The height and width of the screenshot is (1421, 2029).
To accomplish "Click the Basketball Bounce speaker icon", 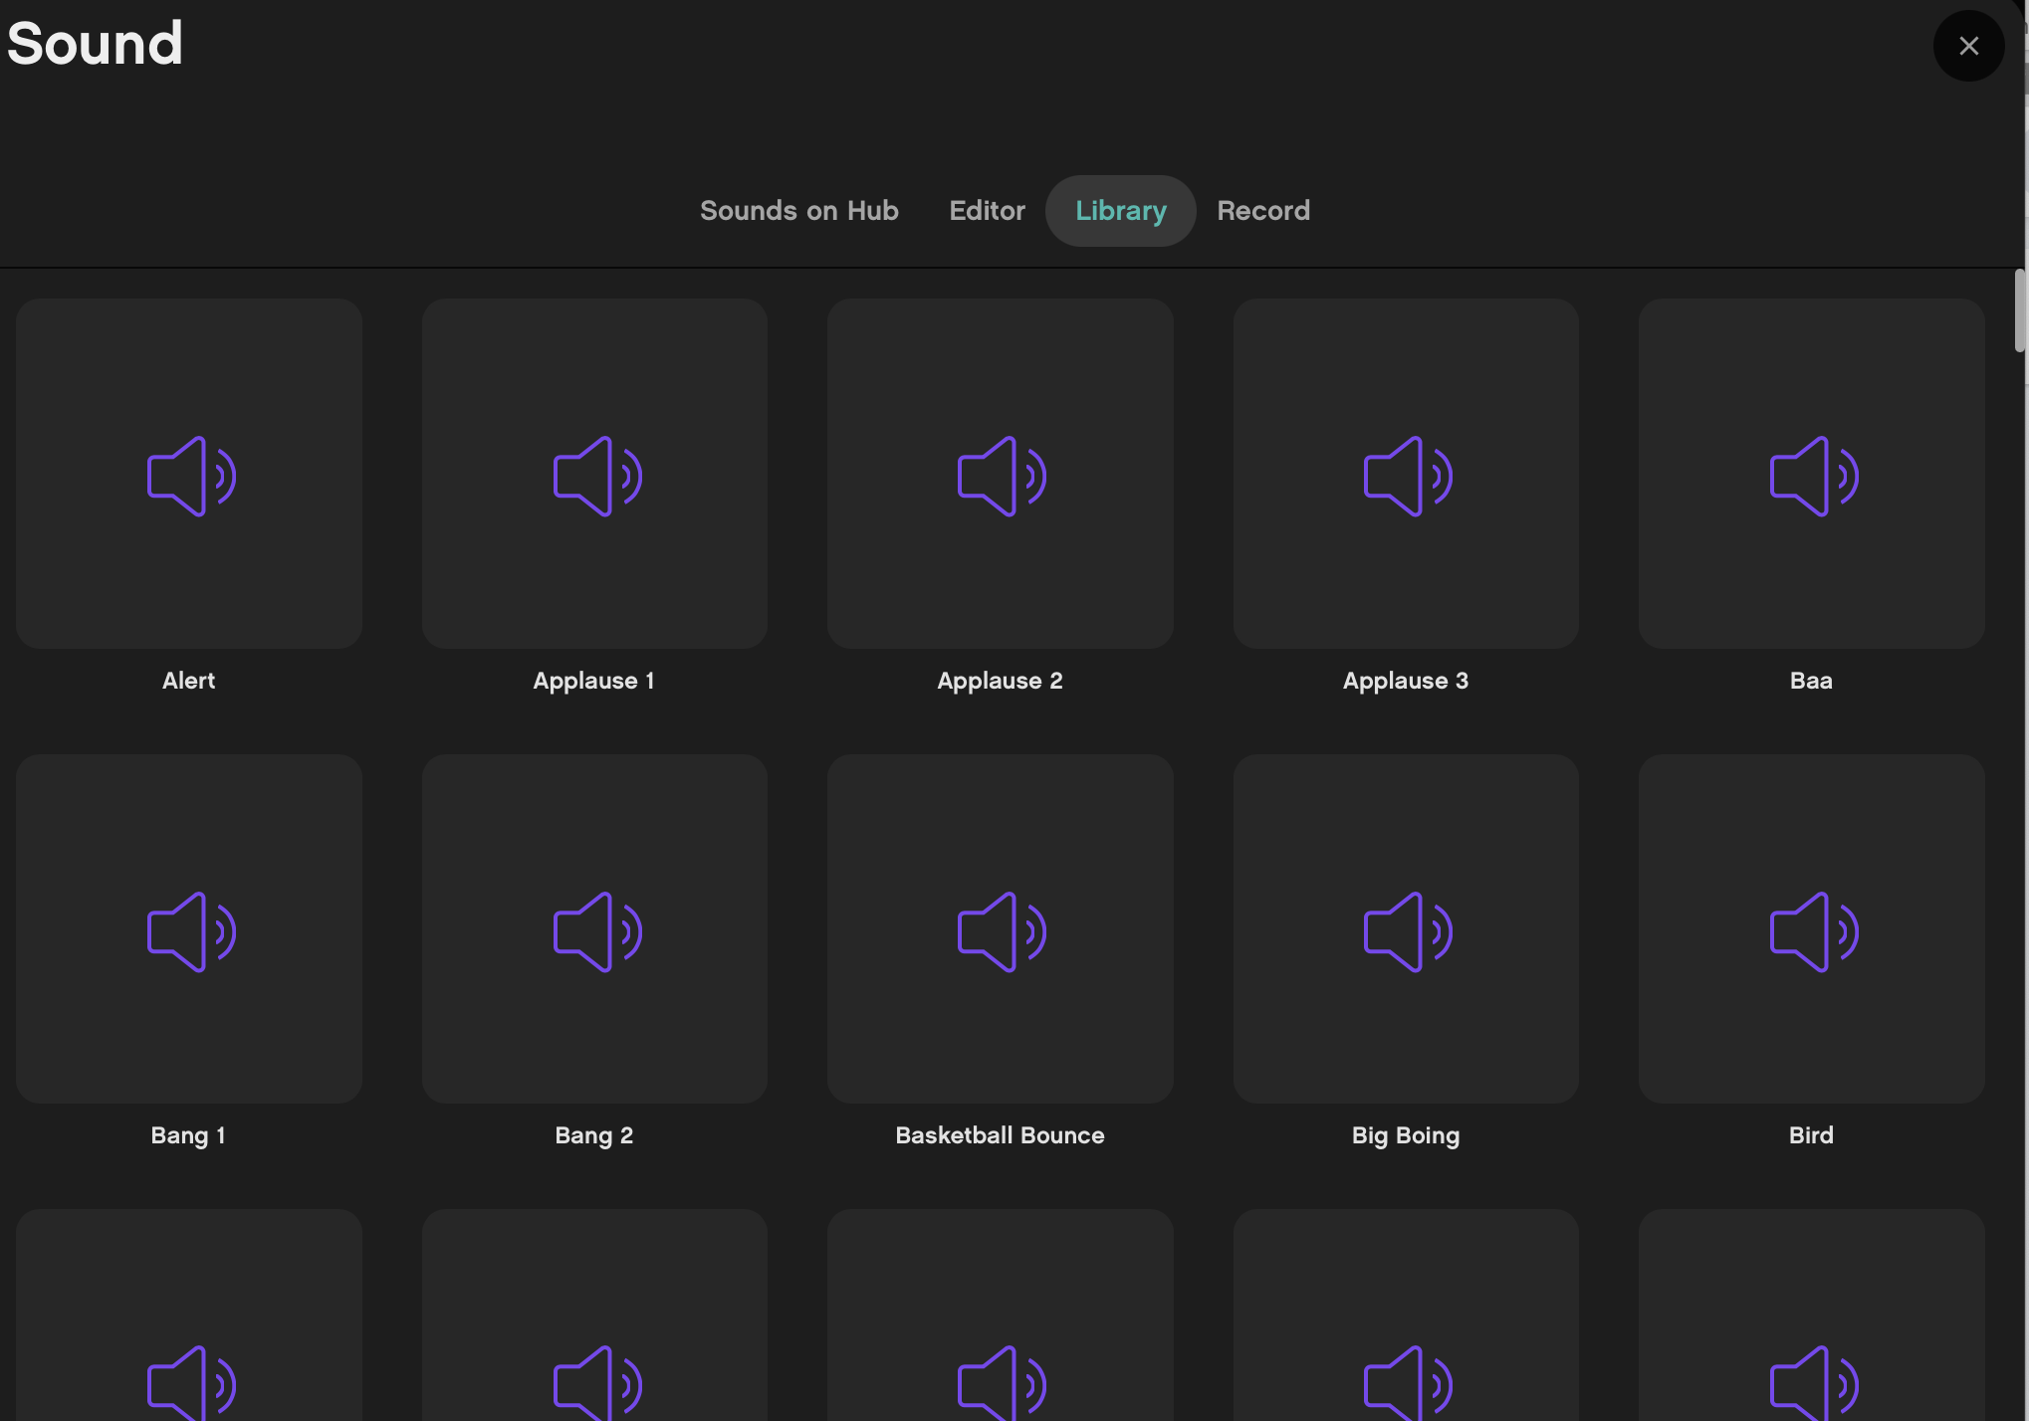I will (1002, 931).
